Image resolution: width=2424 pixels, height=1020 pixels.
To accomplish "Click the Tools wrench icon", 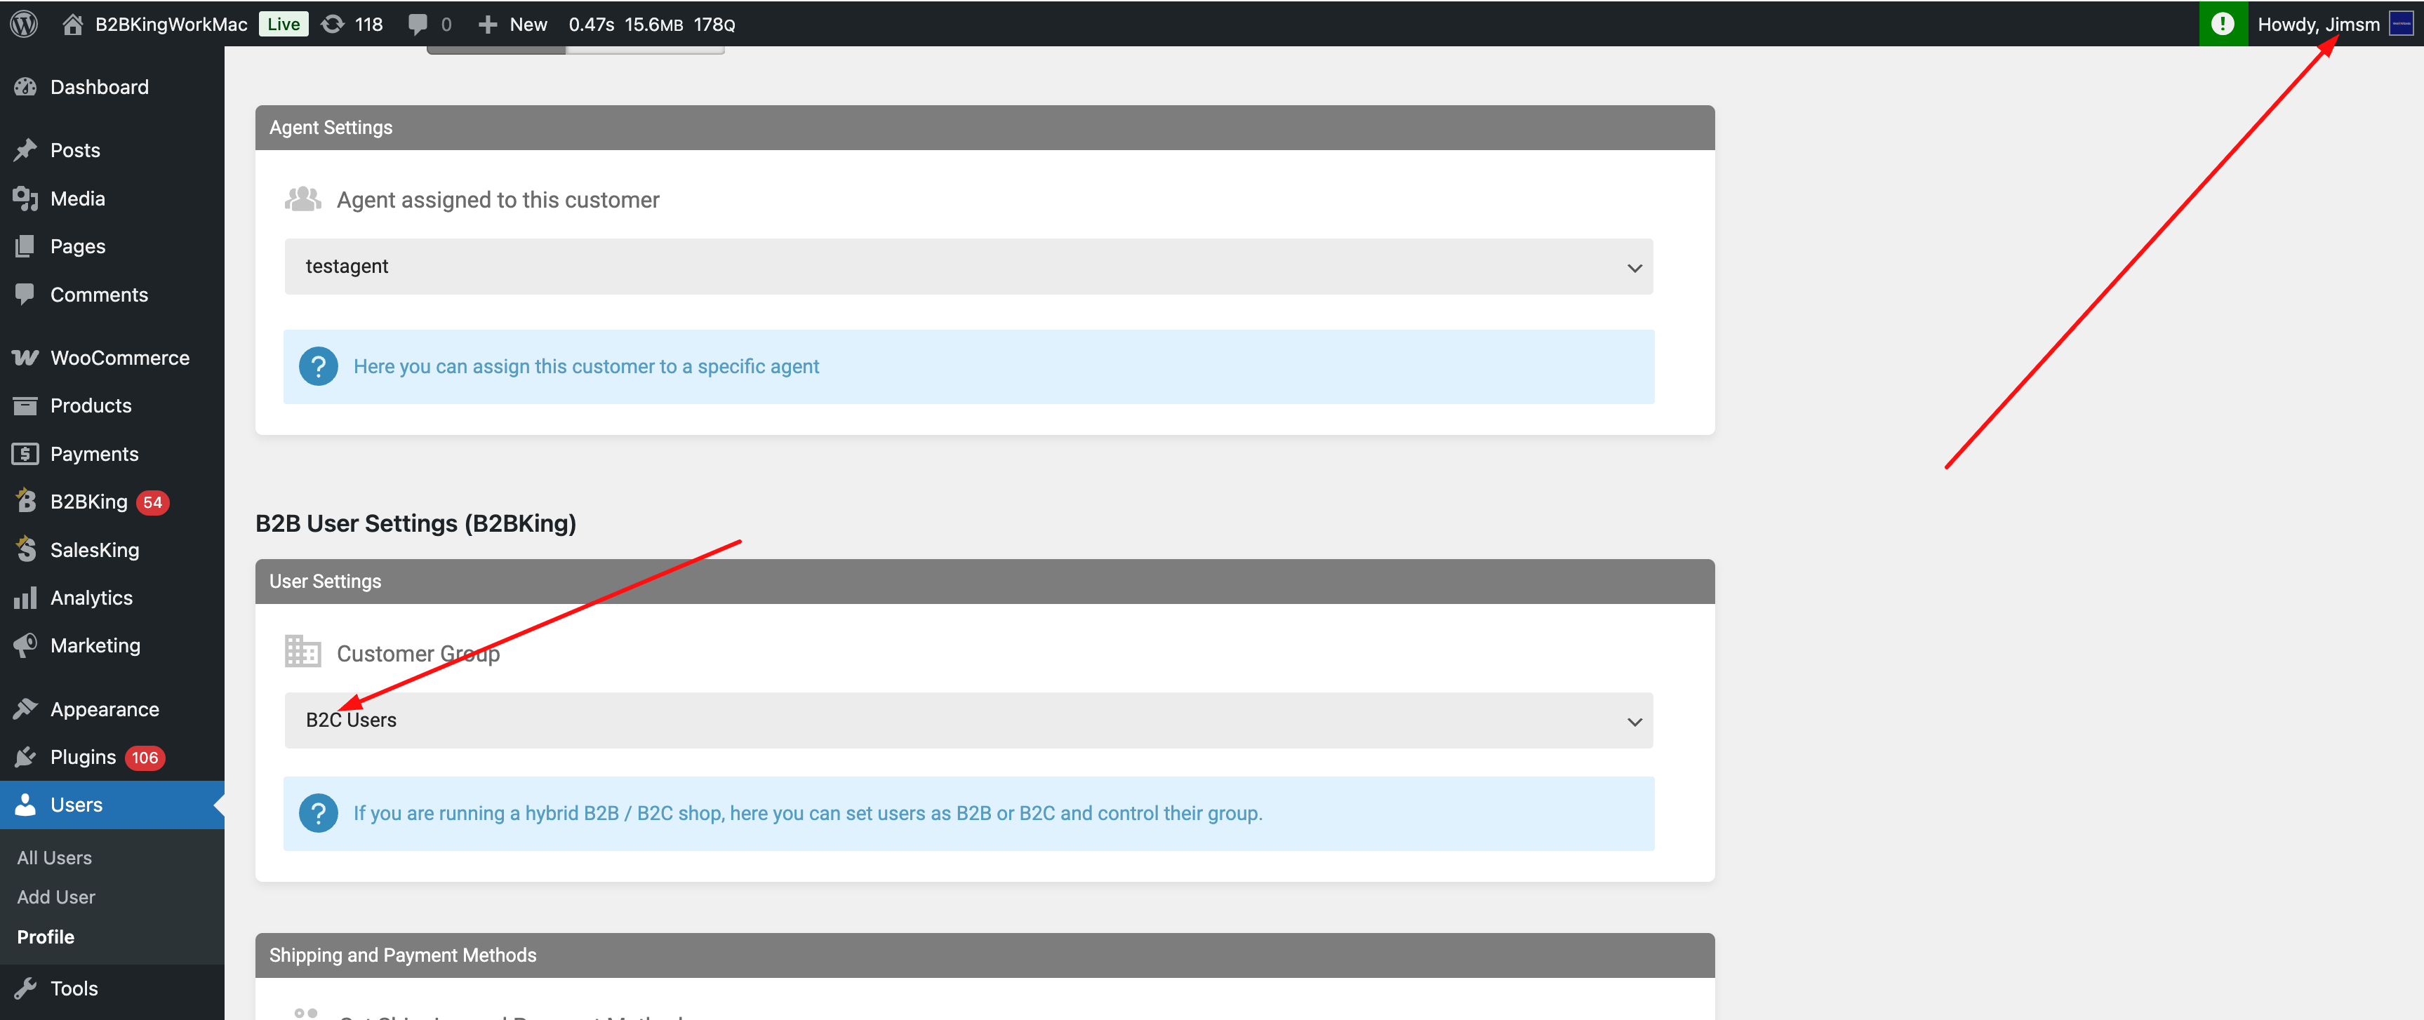I will (x=25, y=988).
